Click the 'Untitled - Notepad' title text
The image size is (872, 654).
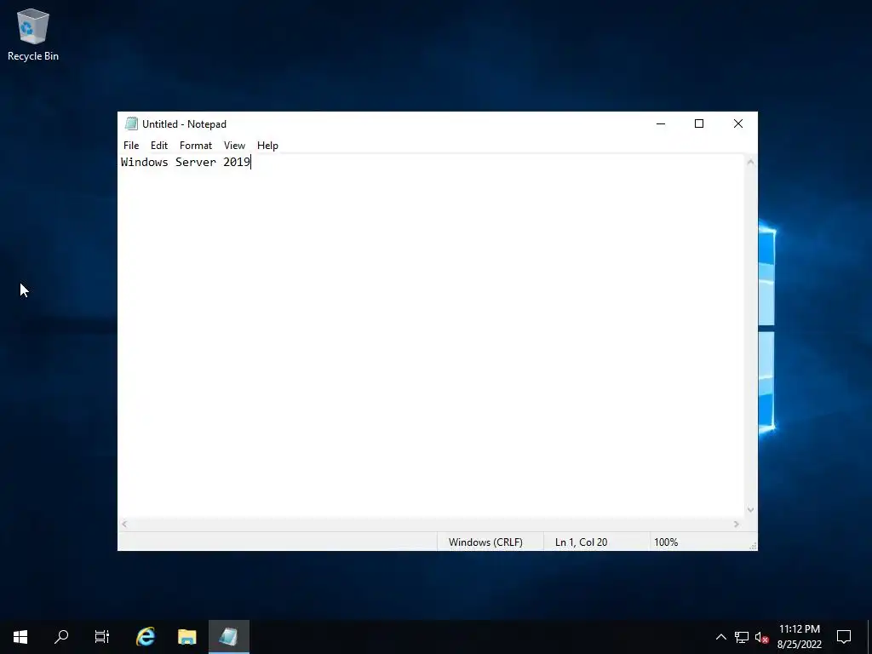(184, 124)
